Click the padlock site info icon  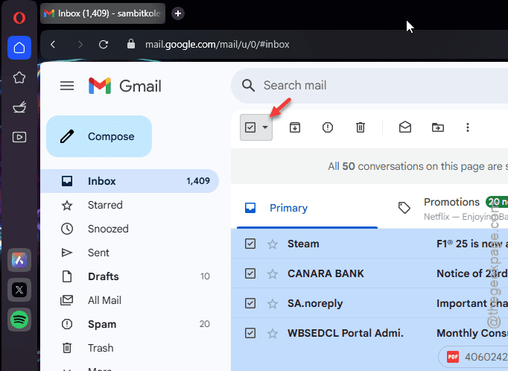coord(131,44)
